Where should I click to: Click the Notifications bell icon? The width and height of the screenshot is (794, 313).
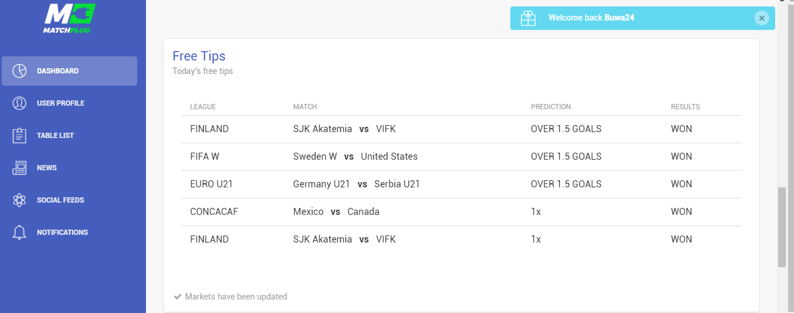pyautogui.click(x=19, y=233)
